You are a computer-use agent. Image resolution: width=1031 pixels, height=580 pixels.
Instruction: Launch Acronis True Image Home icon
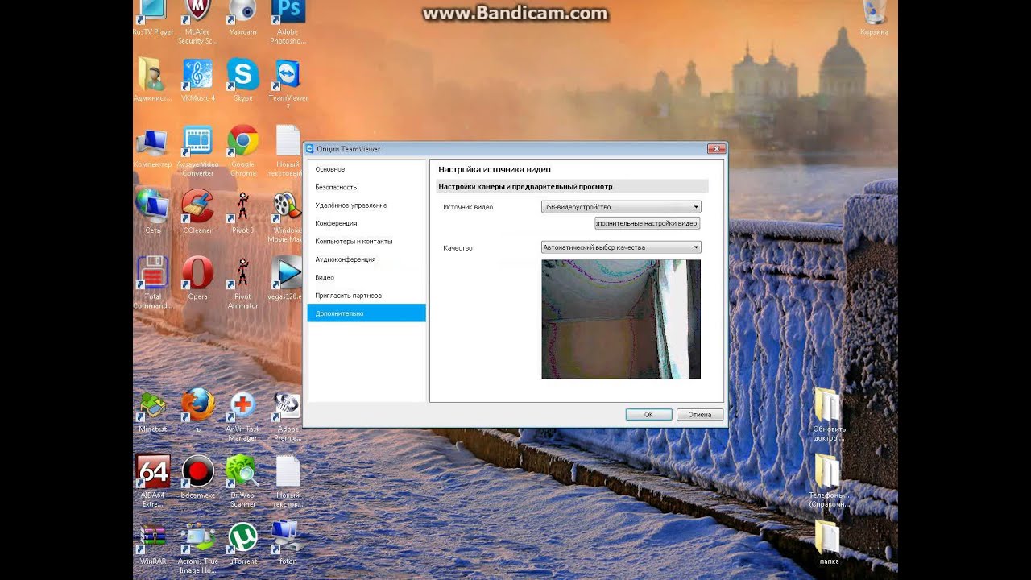197,548
